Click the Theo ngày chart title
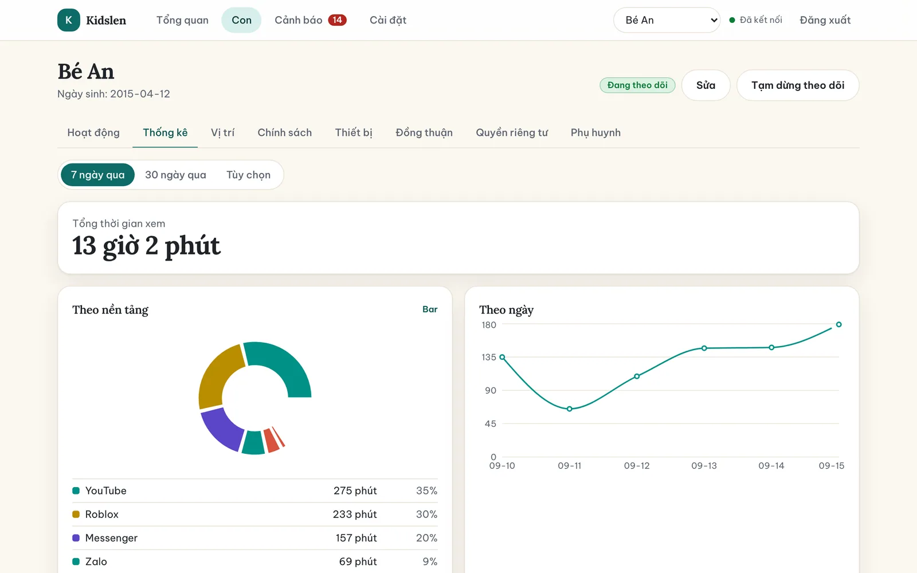The height and width of the screenshot is (573, 917). [506, 310]
